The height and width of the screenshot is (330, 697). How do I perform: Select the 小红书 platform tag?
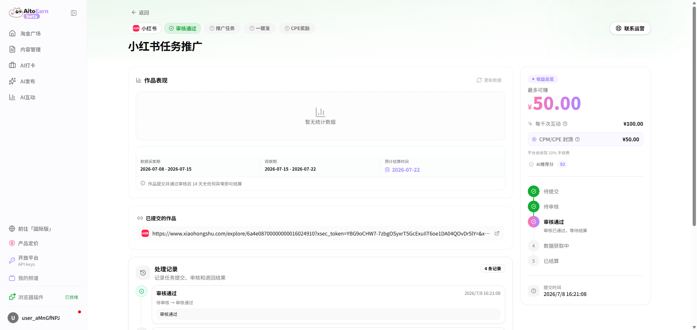145,28
